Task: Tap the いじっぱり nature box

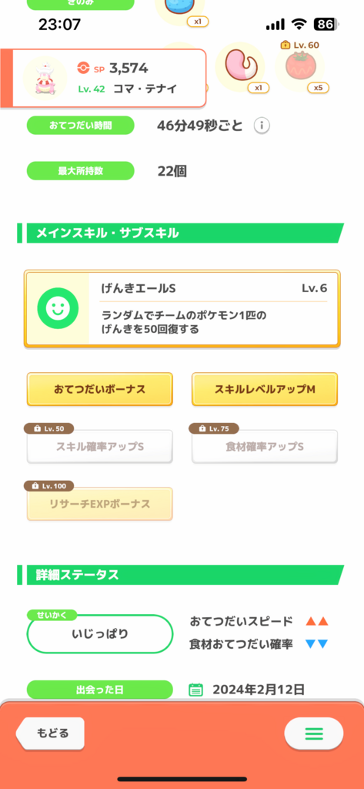Action: [x=99, y=634]
